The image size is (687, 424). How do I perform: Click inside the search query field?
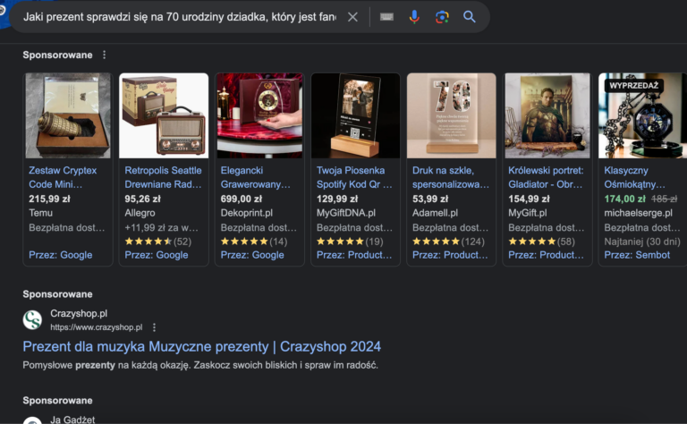[x=179, y=17]
